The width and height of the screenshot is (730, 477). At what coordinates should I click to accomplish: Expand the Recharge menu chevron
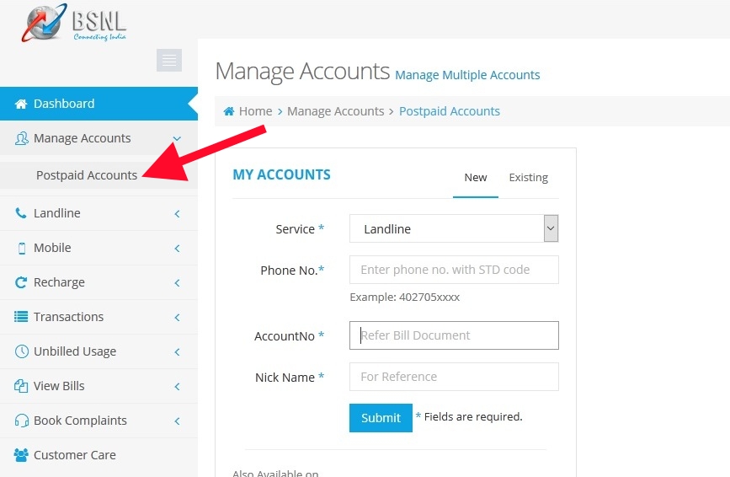[177, 282]
